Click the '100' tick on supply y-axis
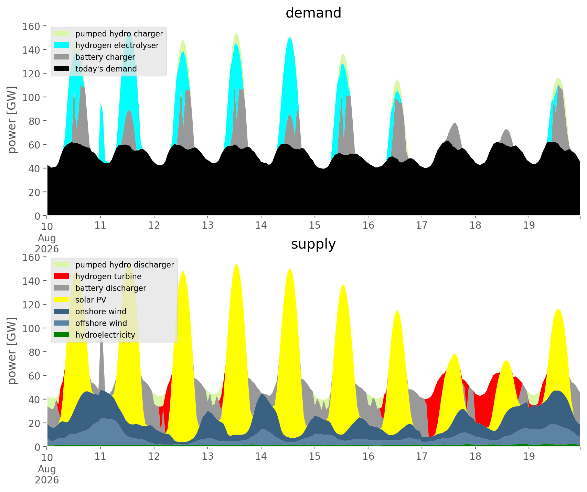This screenshot has width=587, height=492. 31,328
